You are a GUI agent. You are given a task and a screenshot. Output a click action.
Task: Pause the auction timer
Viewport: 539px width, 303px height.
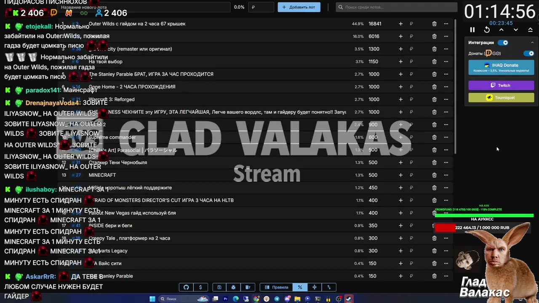click(472, 30)
